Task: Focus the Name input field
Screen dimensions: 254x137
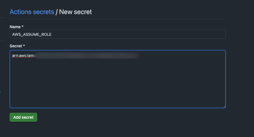Action: tap(117, 34)
